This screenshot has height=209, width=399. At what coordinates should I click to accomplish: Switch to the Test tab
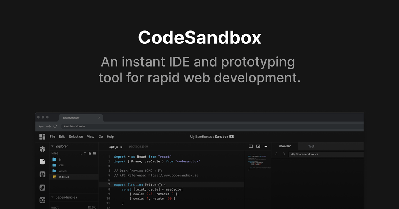click(x=311, y=147)
